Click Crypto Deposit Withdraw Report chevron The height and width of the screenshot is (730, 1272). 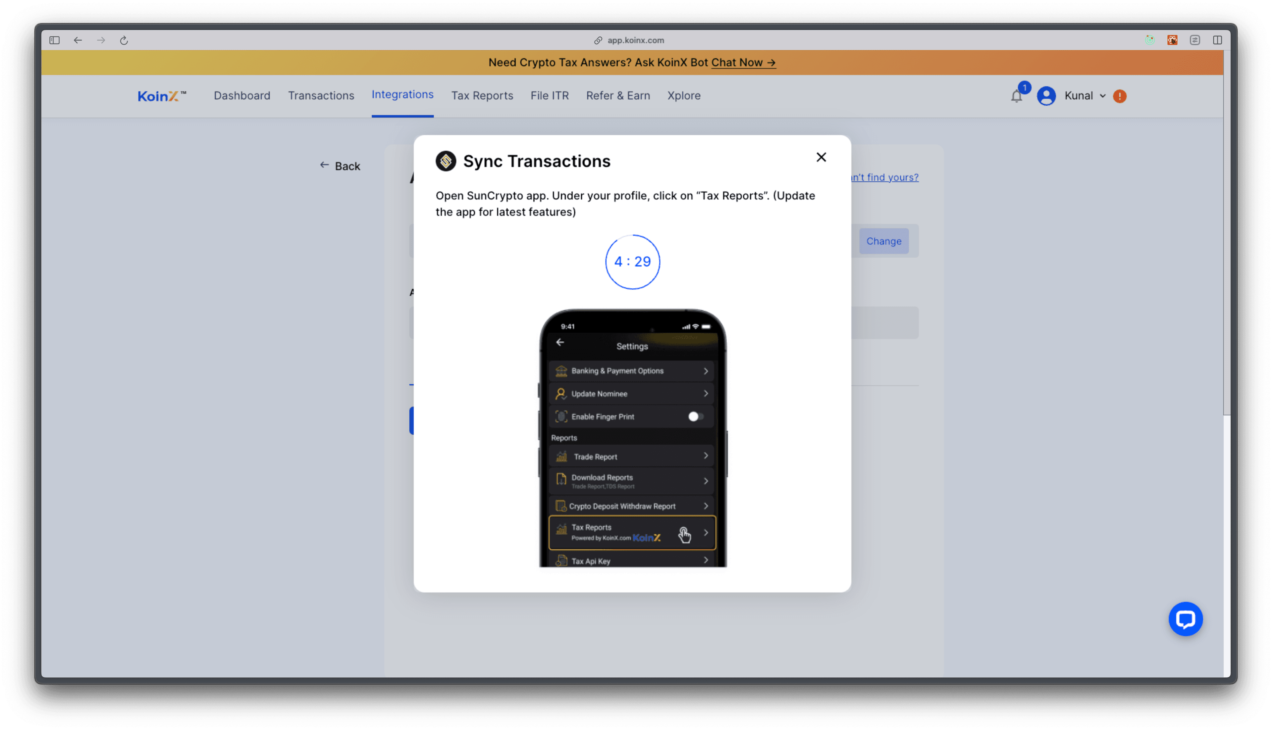(706, 506)
